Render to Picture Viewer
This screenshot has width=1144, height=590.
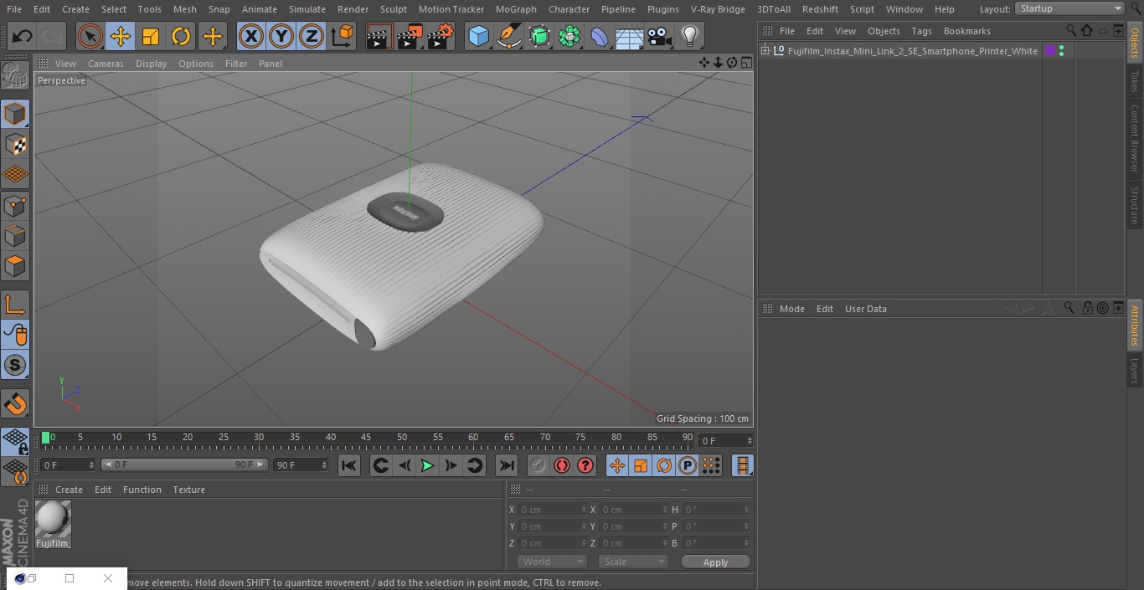410,36
